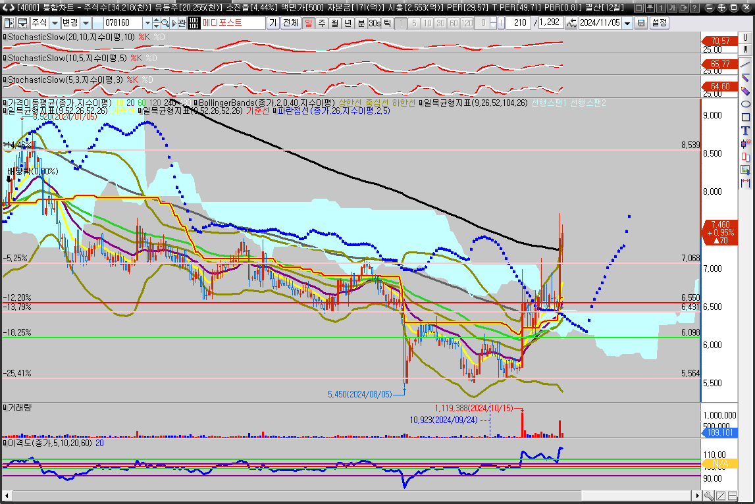The height and width of the screenshot is (504, 755).
Task: Toggle the I button before count field
Action: pos(501,22)
